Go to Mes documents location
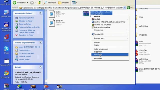Viewport: 160px width, 90px height. point(24,50)
